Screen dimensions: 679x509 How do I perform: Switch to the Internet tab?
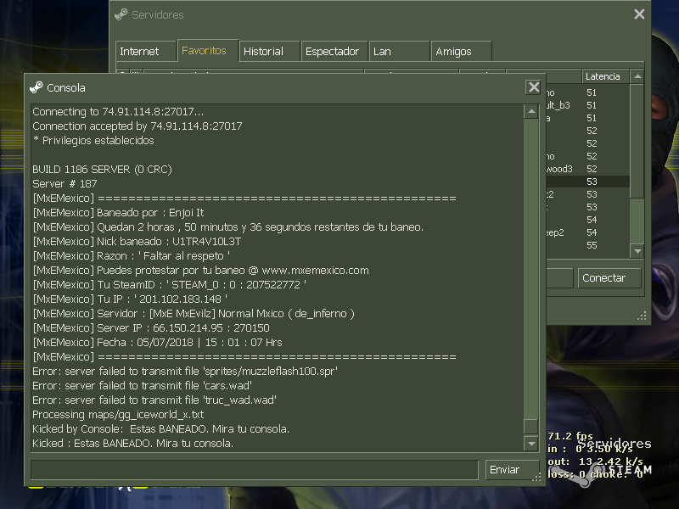coord(145,51)
